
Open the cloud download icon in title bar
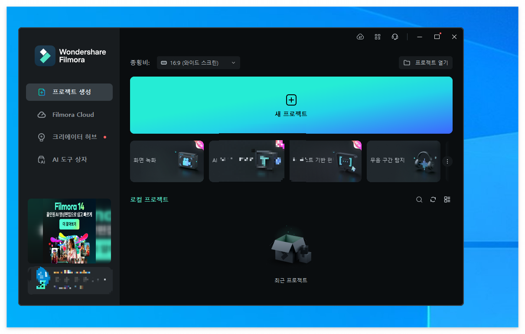(360, 37)
